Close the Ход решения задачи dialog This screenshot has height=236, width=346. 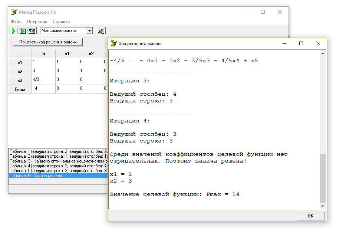coord(318,43)
